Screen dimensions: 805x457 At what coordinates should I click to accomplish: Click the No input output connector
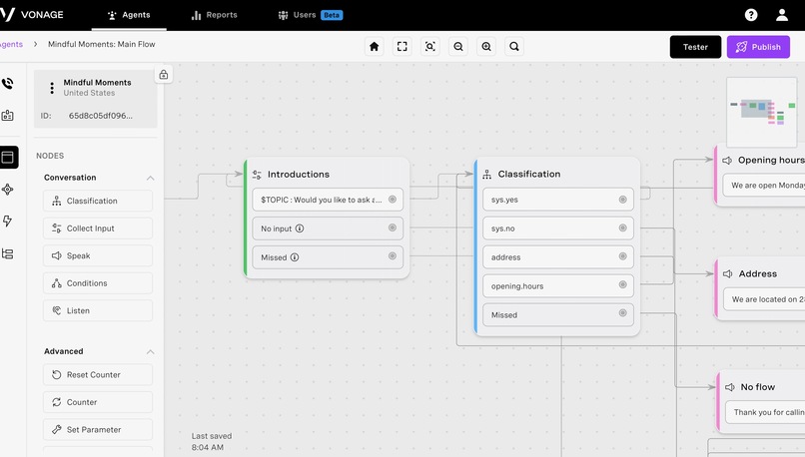[393, 228]
